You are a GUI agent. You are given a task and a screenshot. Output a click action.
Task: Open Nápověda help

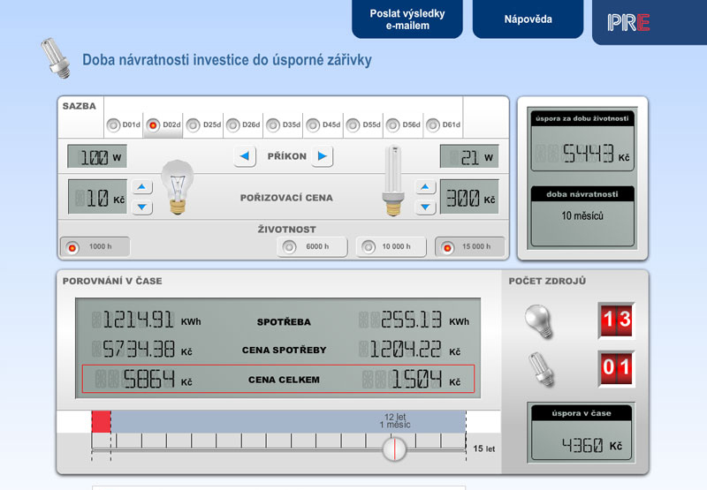point(528,19)
